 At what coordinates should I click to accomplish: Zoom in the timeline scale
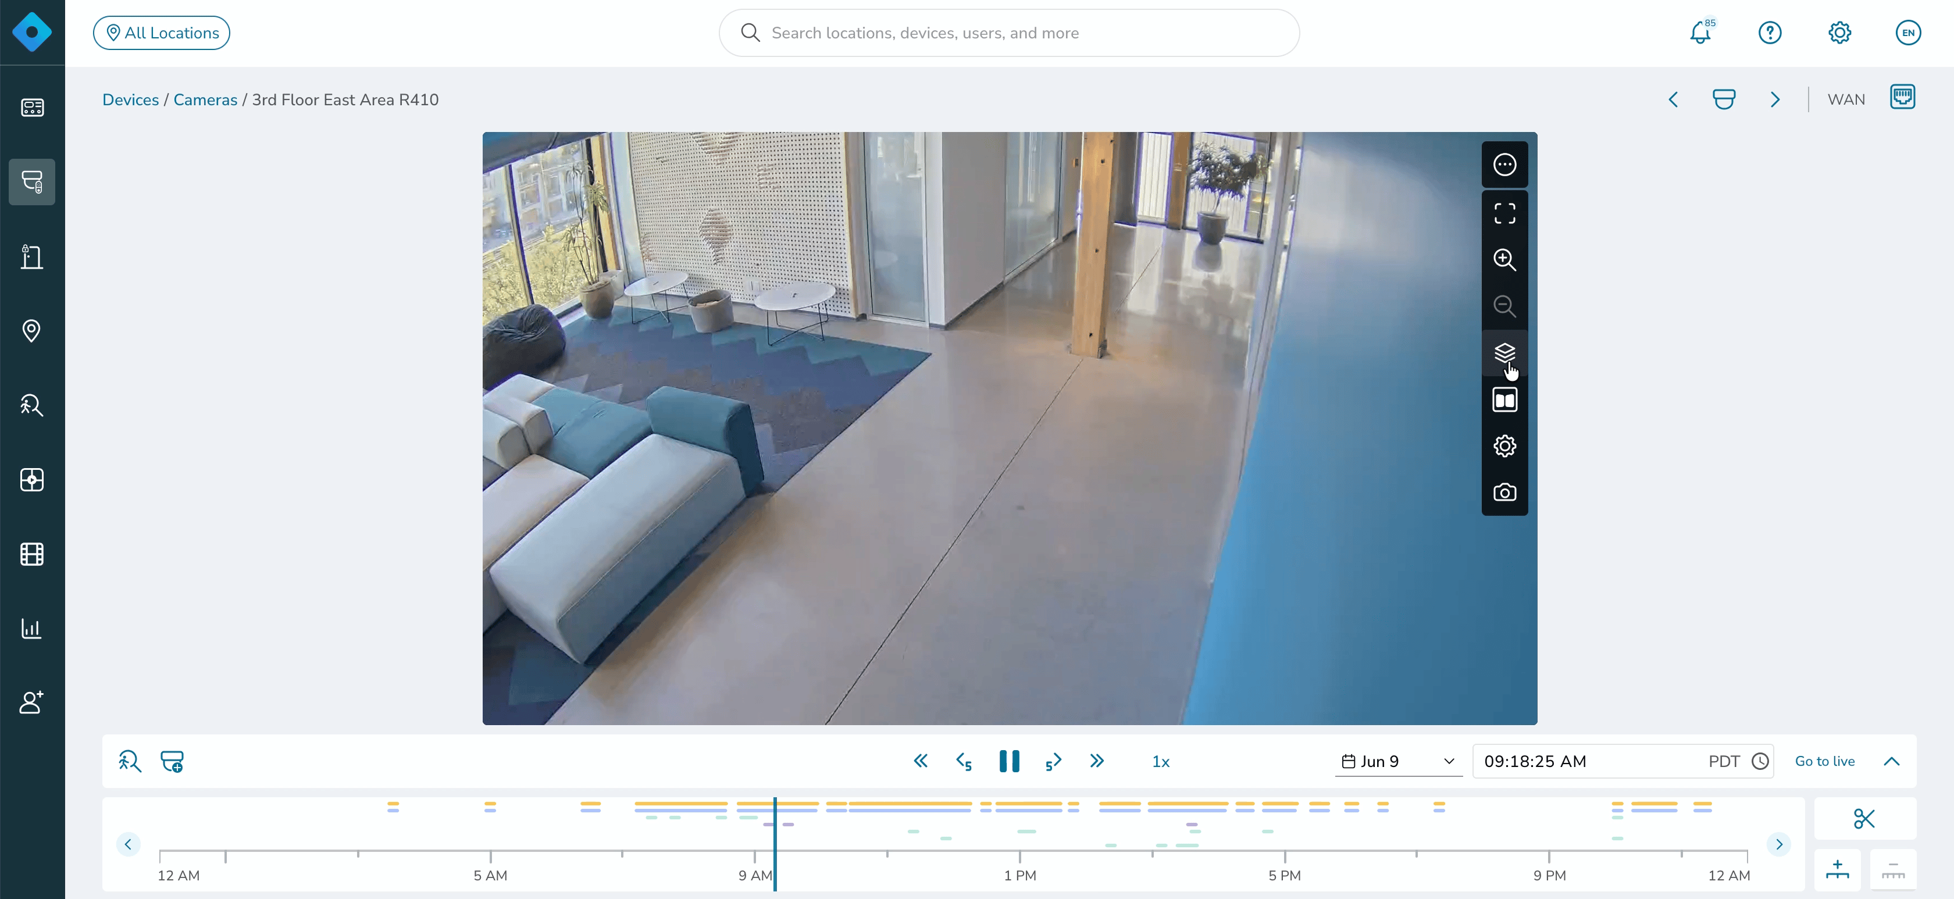[1837, 869]
